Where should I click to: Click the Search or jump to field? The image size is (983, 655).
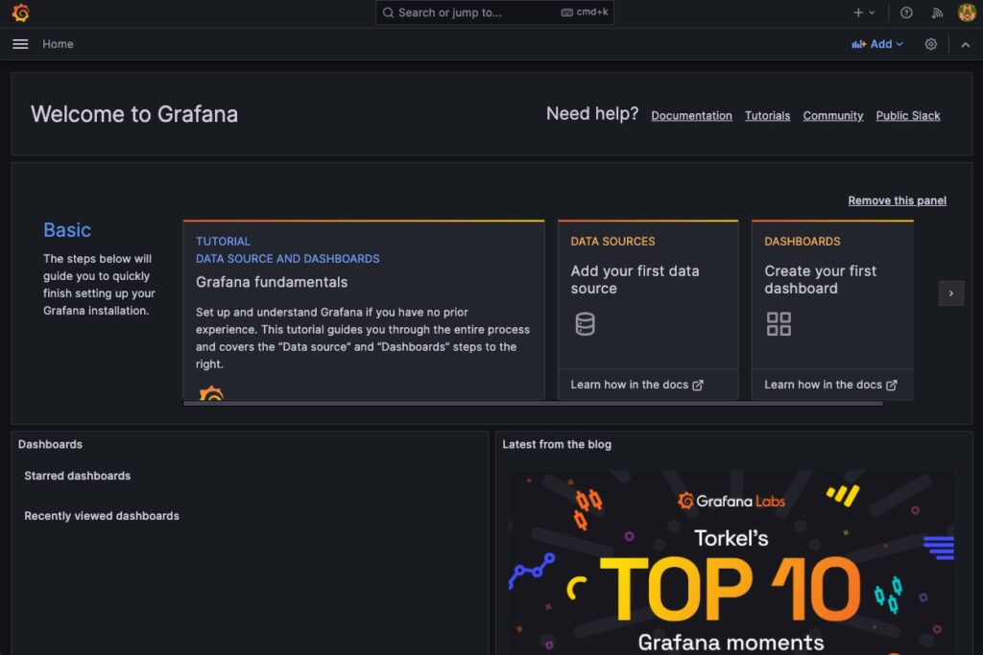tap(494, 12)
